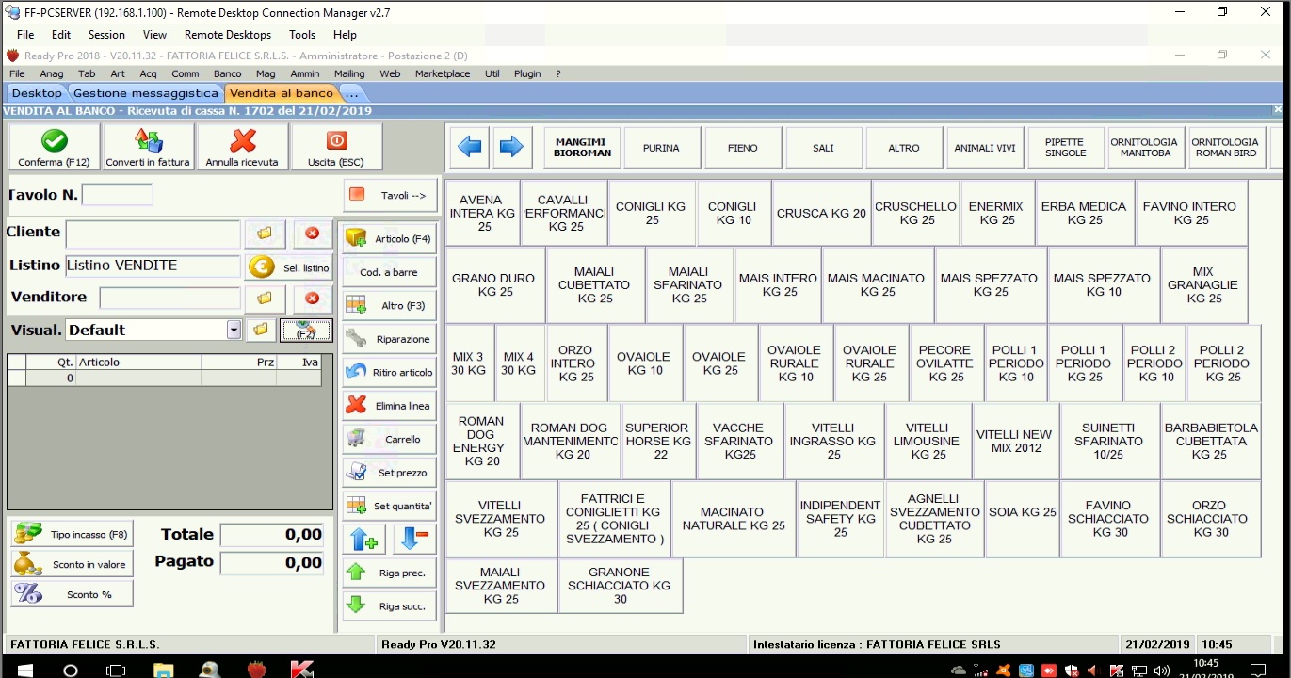Image resolution: width=1291 pixels, height=678 pixels.
Task: Apply Sconto % discount
Action: coord(72,594)
